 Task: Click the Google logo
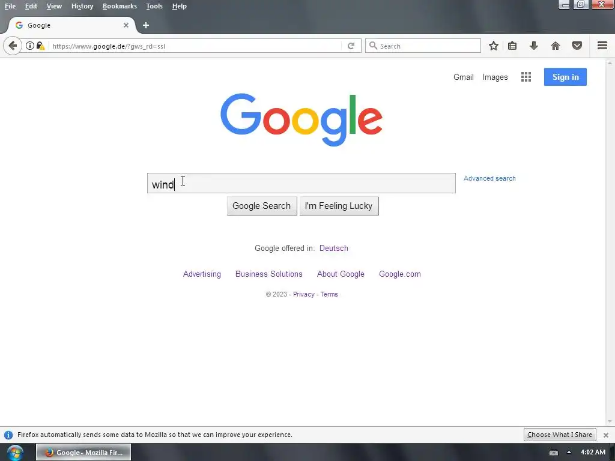301,119
